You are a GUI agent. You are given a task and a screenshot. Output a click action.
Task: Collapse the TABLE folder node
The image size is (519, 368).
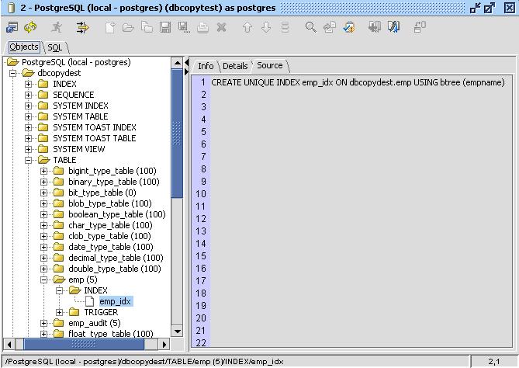pos(29,160)
